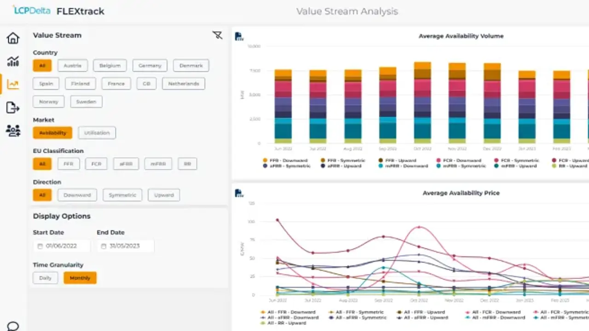This screenshot has width=589, height=331.
Task: Set time granularity to Daily
Action: tap(46, 278)
